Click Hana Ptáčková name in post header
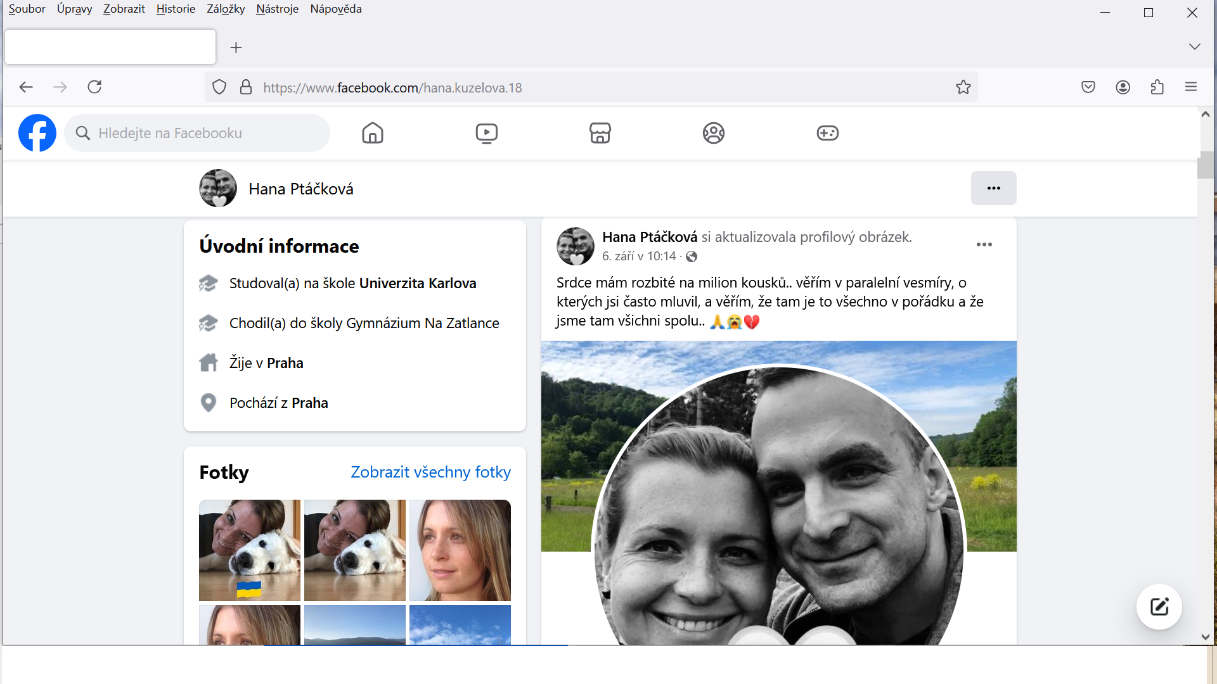 click(649, 237)
